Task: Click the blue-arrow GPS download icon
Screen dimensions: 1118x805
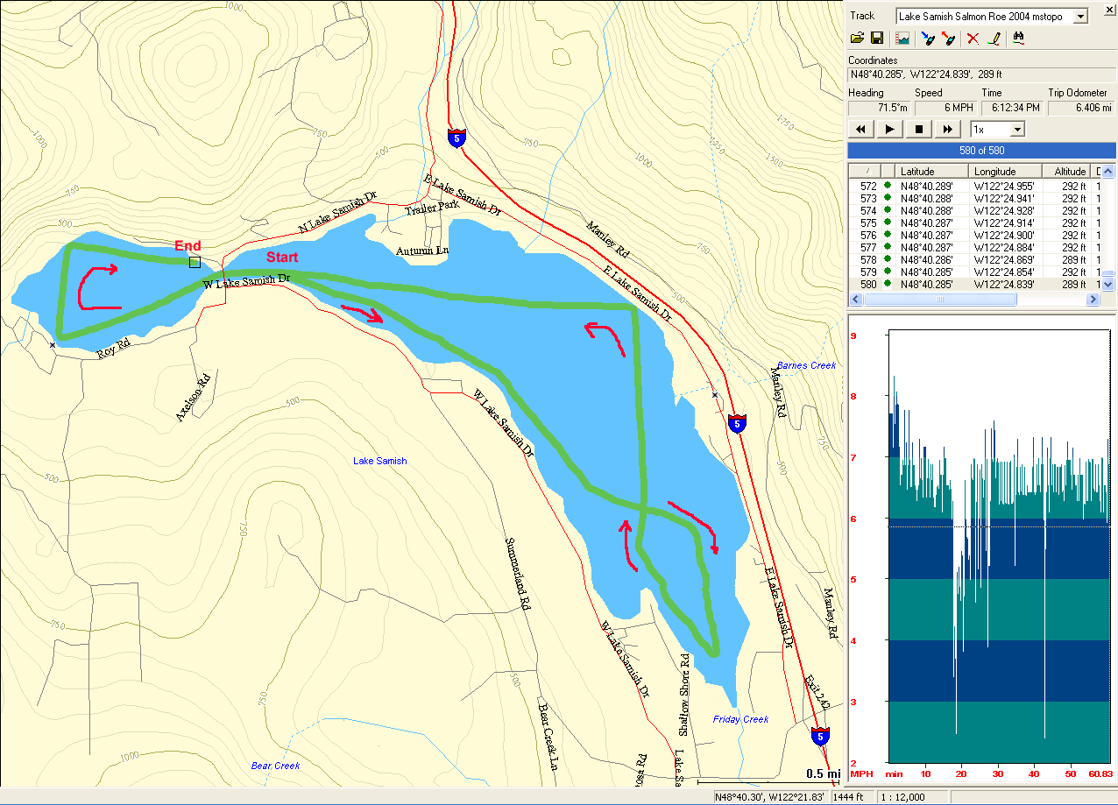Action: (929, 39)
